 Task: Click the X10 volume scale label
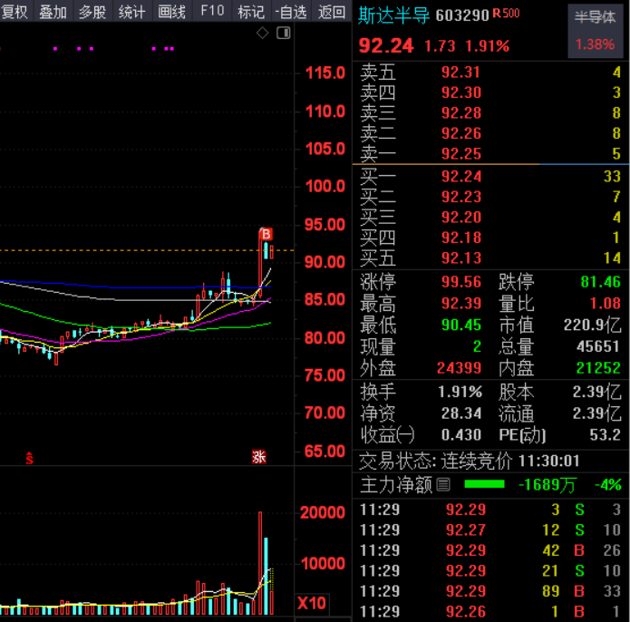(x=312, y=604)
